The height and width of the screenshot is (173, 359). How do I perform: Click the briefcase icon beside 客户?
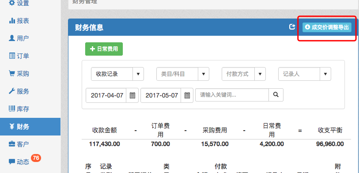point(12,144)
